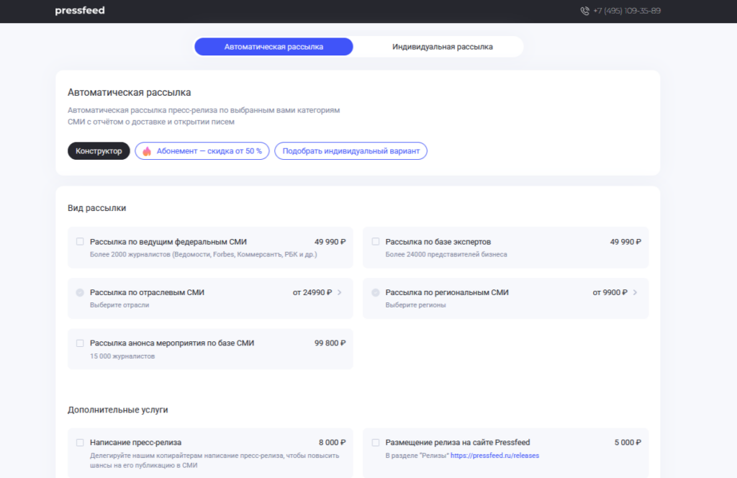Open the pressfeed.ru/releases link
Viewport: 737px width, 478px height.
pyautogui.click(x=494, y=456)
